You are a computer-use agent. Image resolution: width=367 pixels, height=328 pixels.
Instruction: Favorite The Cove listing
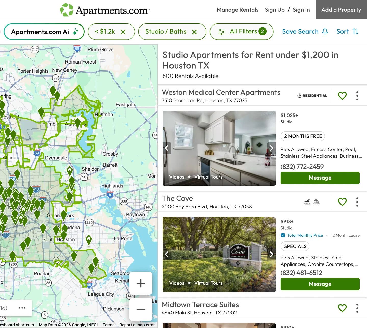click(342, 202)
